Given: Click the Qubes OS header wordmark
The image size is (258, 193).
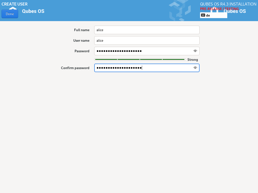Looking at the screenshot, I should (x=33, y=11).
